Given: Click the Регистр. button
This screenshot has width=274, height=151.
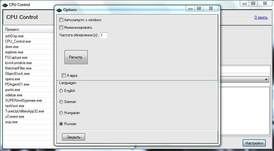Looking at the screenshot, I should coord(76,57).
